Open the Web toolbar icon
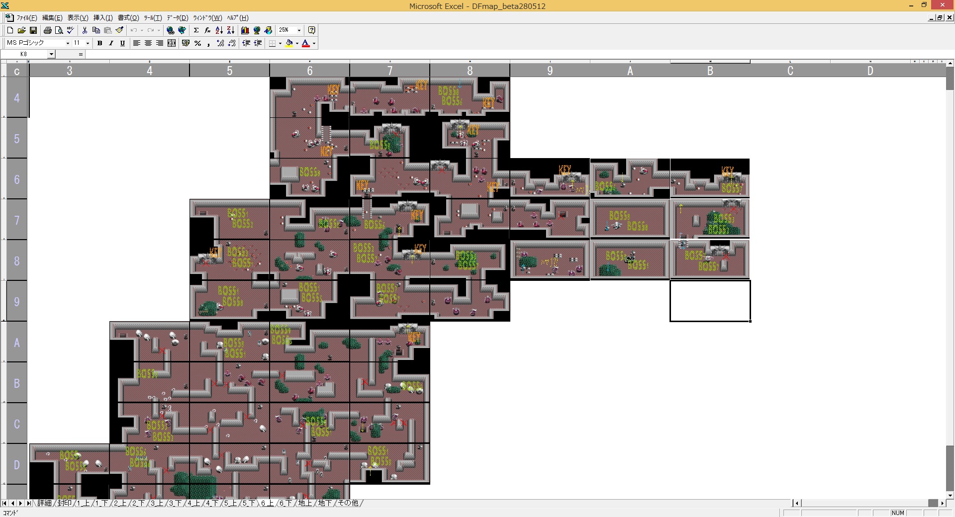 point(182,30)
